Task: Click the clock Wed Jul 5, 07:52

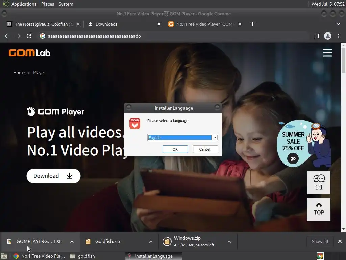Action: tap(328, 4)
